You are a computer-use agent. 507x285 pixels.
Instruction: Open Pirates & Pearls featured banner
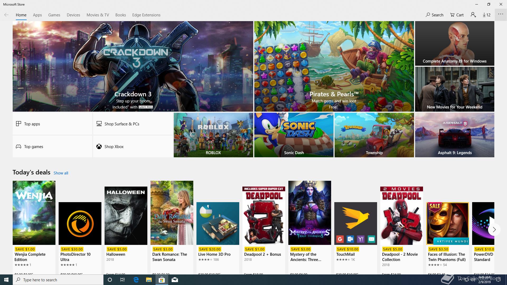click(x=334, y=66)
